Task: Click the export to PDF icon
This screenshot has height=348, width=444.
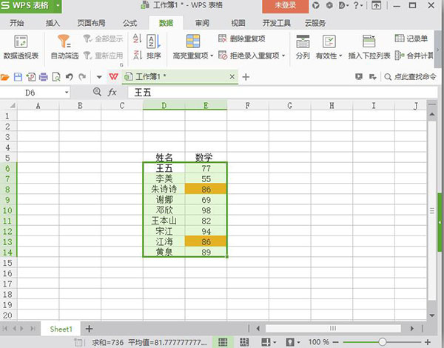Action: pyautogui.click(x=31, y=77)
